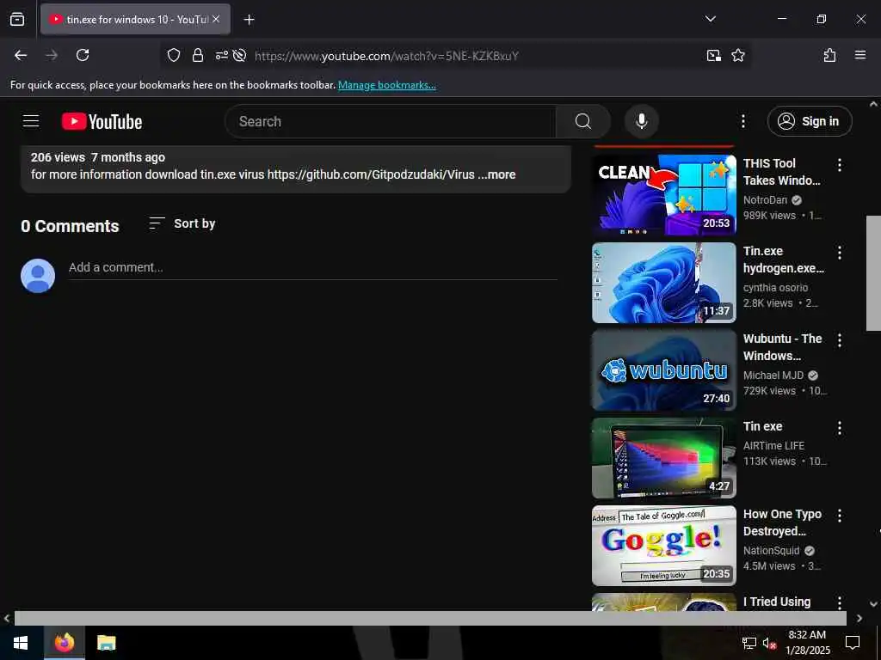The image size is (881, 660).
Task: Click the muted volume tray icon
Action: point(769,643)
